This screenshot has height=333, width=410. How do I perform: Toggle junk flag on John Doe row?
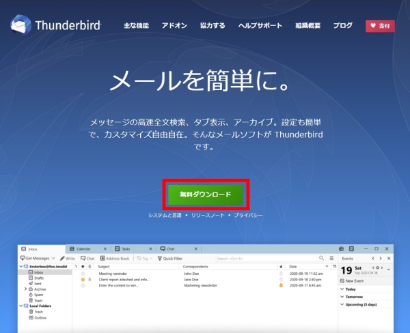point(281,274)
